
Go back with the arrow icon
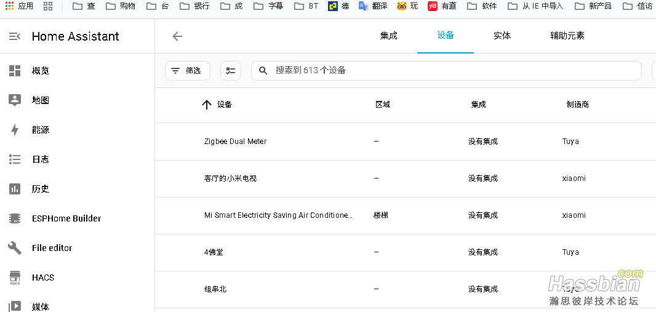click(x=177, y=36)
